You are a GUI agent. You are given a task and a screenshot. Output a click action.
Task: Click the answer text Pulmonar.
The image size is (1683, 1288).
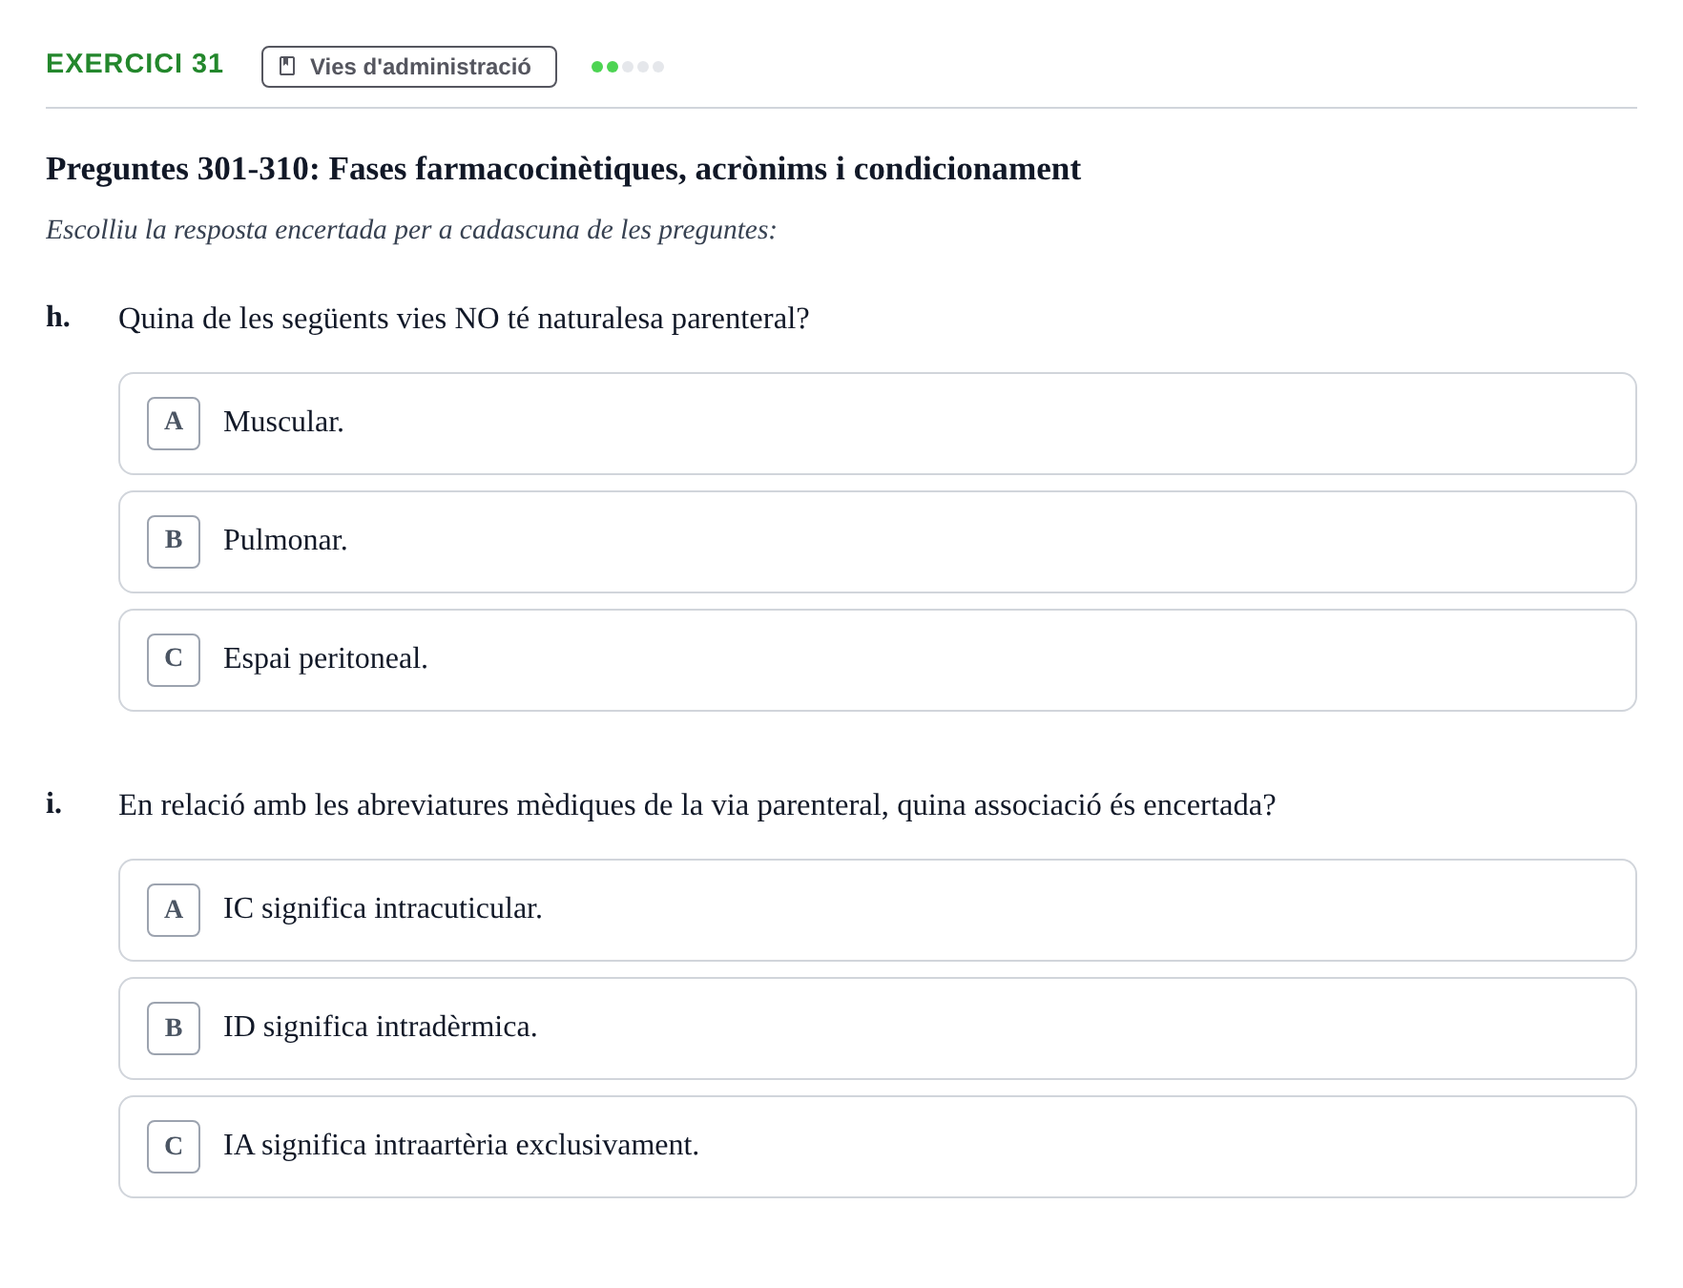pyautogui.click(x=285, y=540)
